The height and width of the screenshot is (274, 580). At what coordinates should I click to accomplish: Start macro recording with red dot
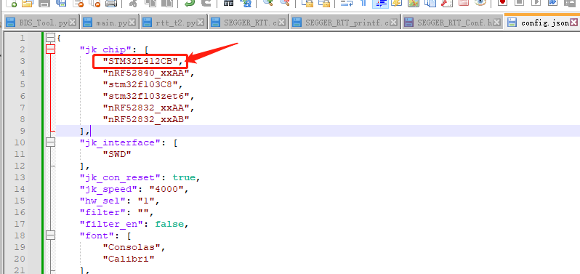click(503, 3)
